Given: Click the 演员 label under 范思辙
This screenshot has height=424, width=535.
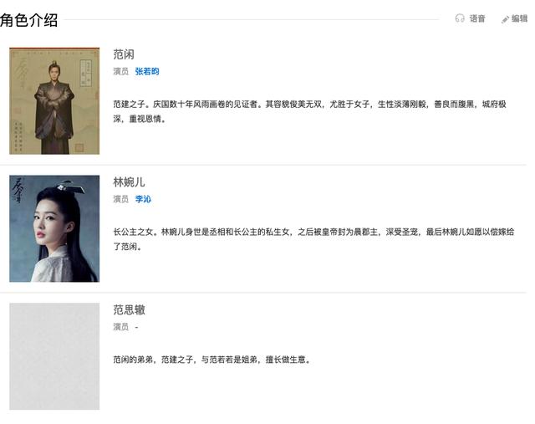Looking at the screenshot, I should [x=120, y=327].
